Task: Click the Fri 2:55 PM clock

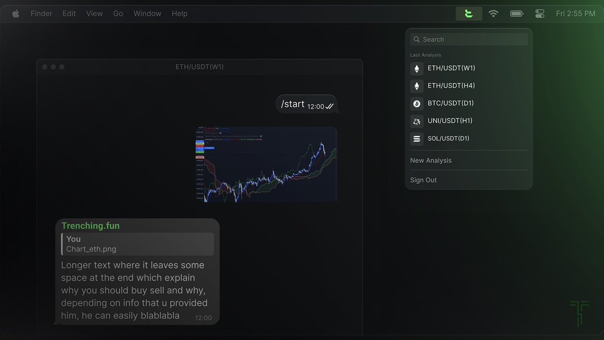Action: point(576,14)
